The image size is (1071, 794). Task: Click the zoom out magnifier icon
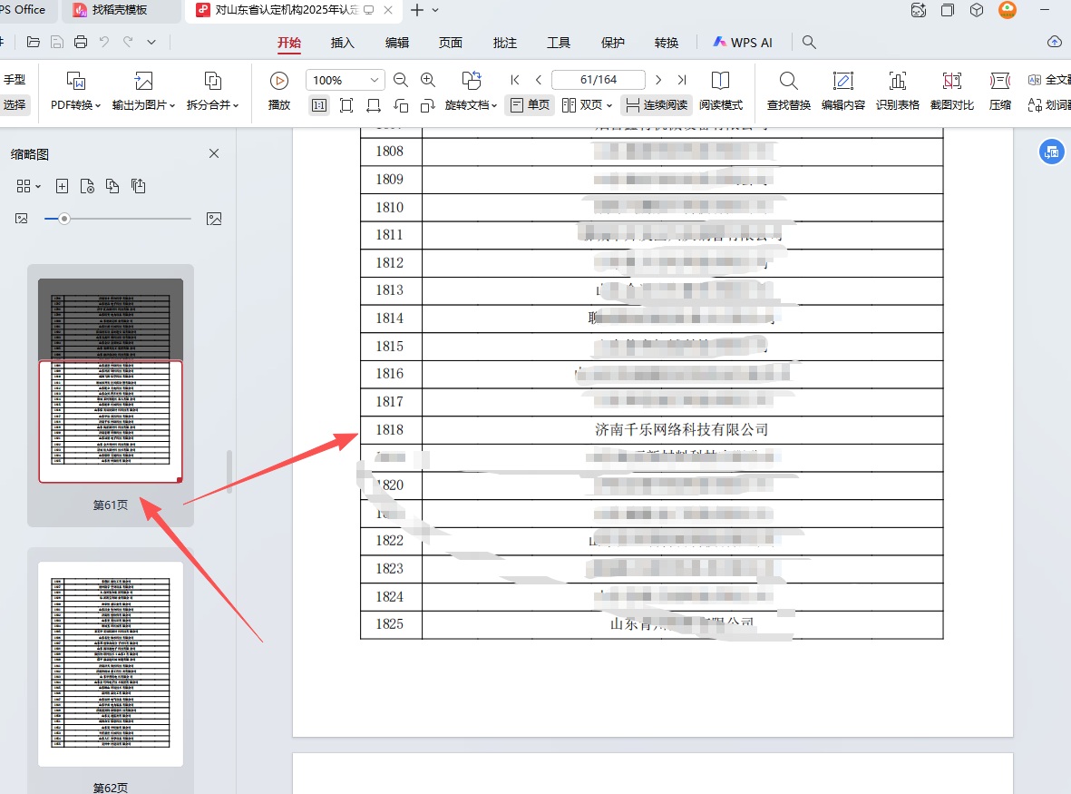point(400,80)
